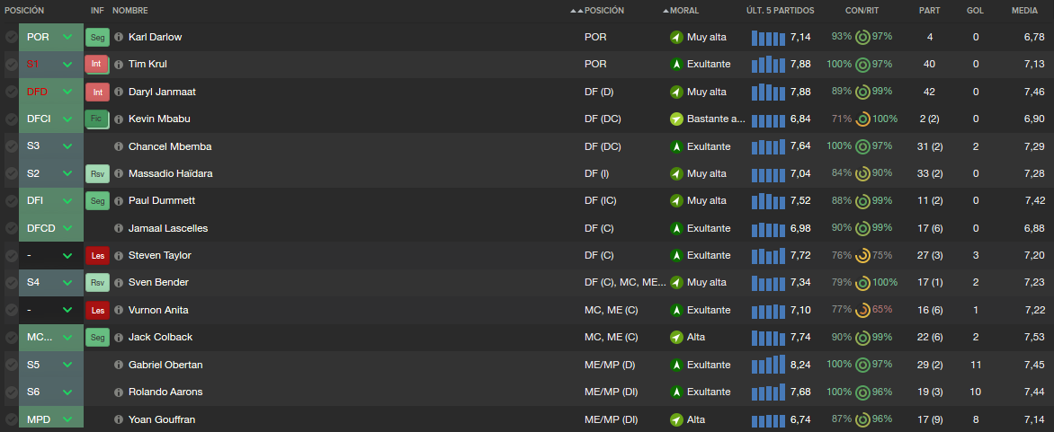Sort by ÚLT. 5 PARTIDOS column header

(780, 11)
